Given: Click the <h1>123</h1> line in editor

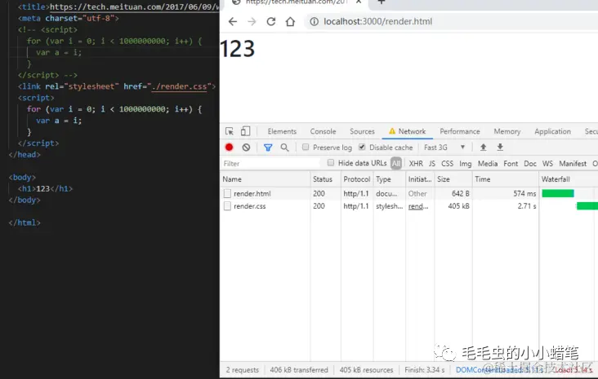Looking at the screenshot, I should (45, 189).
